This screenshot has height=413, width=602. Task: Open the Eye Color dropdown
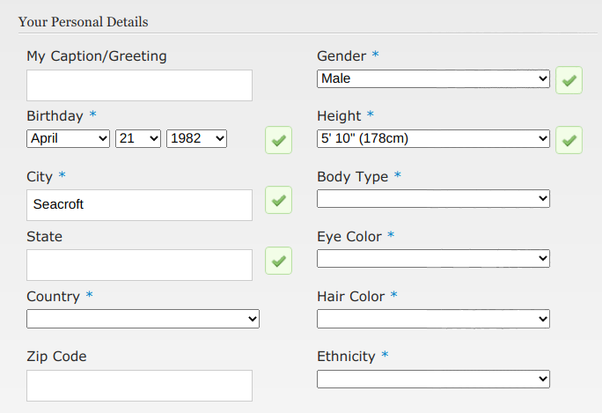coord(433,259)
